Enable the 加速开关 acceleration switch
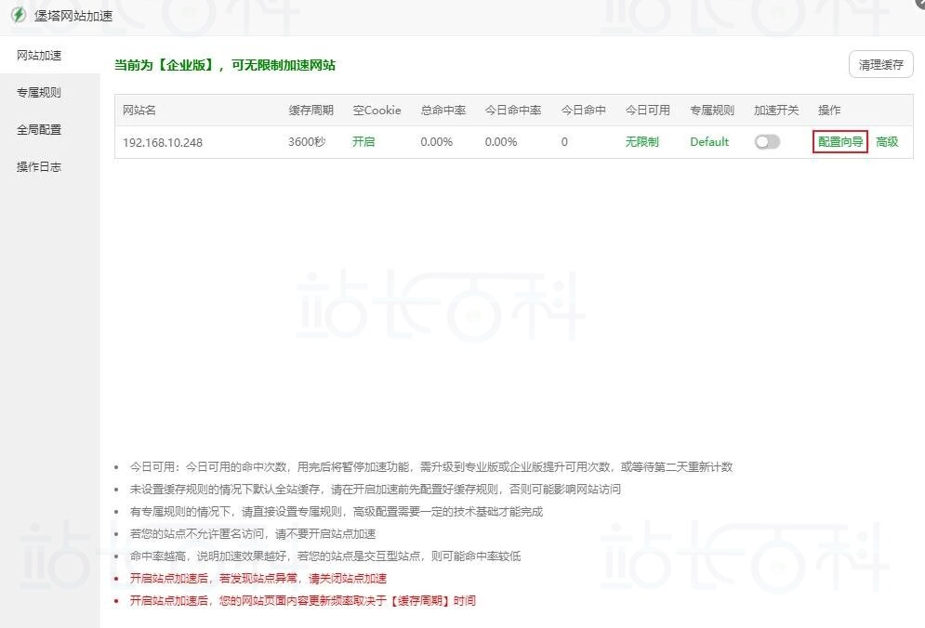Image resolution: width=925 pixels, height=628 pixels. [767, 141]
